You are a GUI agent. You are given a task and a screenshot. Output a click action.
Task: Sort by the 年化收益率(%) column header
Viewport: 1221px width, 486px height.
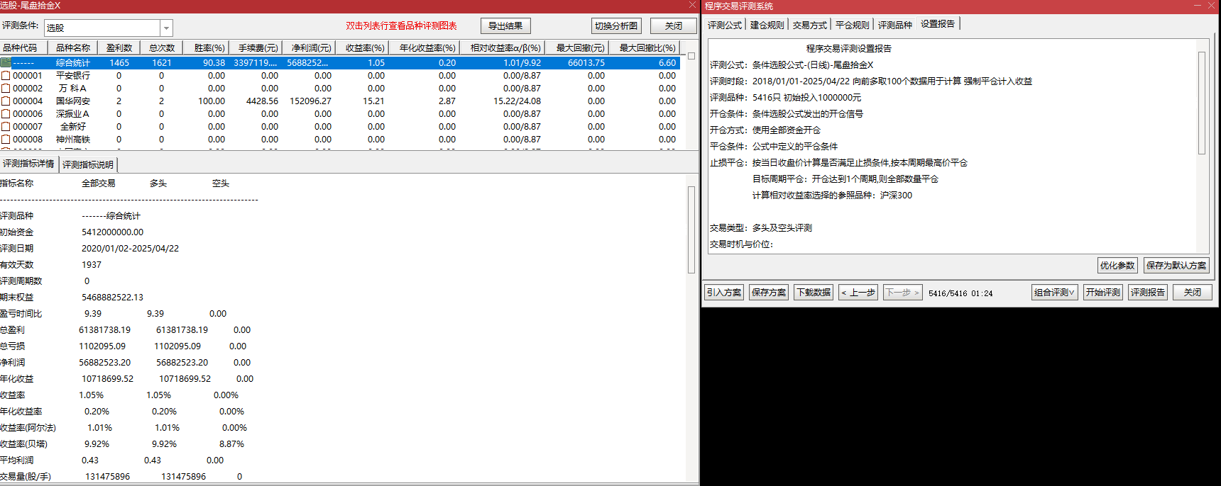[x=425, y=48]
